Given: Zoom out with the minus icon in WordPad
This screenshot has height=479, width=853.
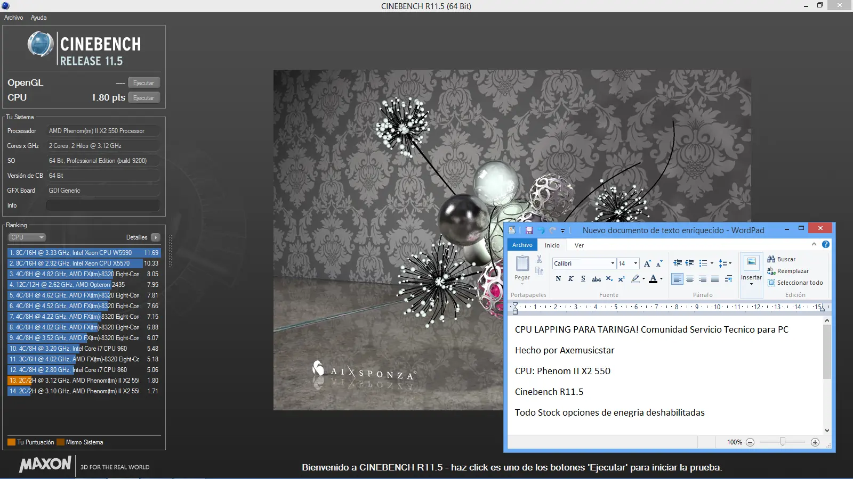Looking at the screenshot, I should coord(750,442).
